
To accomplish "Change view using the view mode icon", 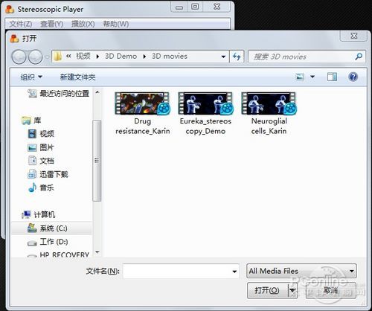I will click(x=300, y=77).
